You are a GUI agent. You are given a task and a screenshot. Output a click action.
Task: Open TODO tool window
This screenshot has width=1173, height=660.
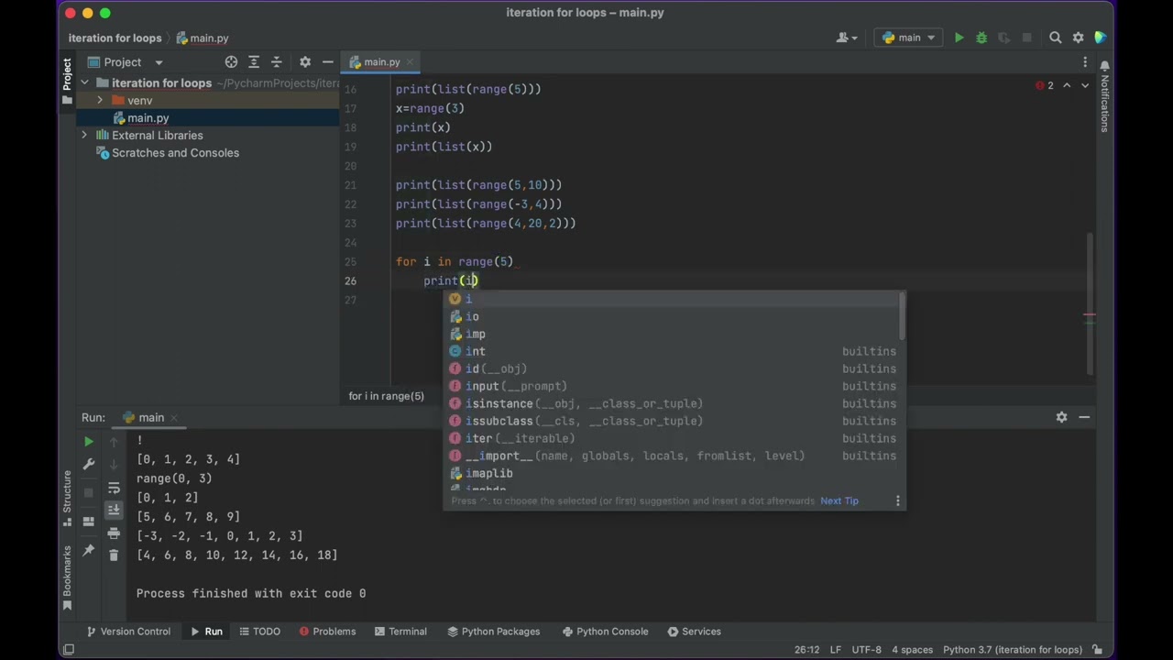(258, 632)
